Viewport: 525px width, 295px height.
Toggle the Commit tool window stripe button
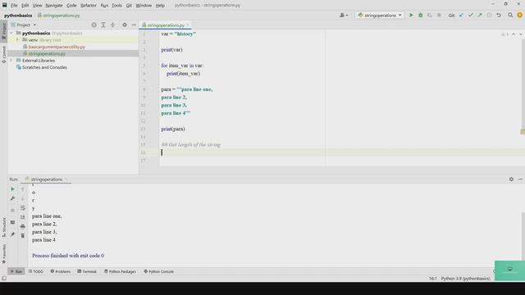tap(3, 55)
